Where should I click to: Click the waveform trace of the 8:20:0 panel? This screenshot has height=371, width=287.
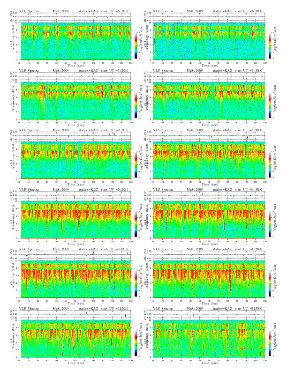coord(75,136)
